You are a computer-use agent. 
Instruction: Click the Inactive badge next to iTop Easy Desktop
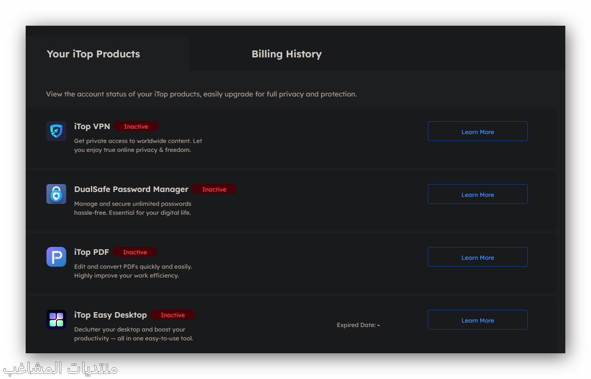point(172,315)
